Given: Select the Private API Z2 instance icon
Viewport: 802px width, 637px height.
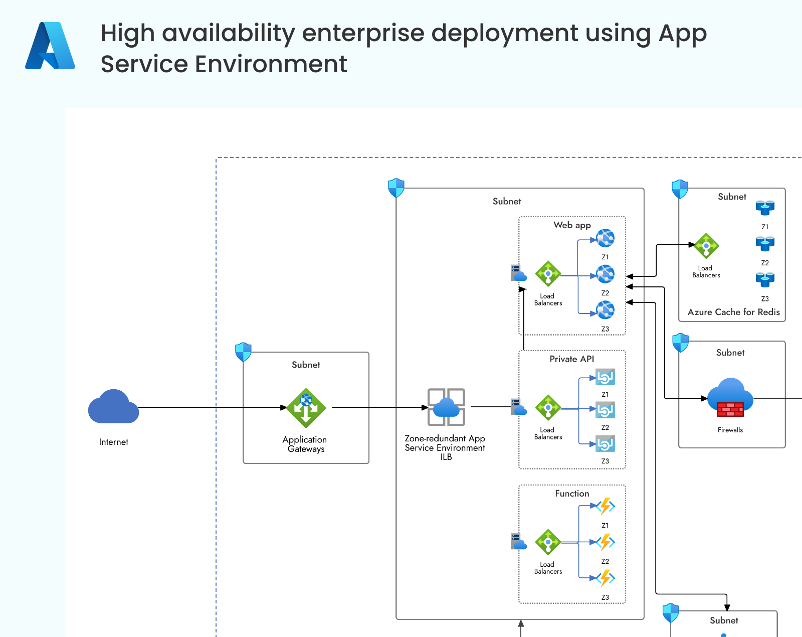Looking at the screenshot, I should pyautogui.click(x=605, y=410).
